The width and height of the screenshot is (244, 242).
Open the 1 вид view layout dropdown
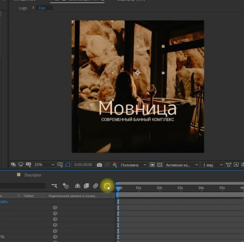(x=212, y=165)
